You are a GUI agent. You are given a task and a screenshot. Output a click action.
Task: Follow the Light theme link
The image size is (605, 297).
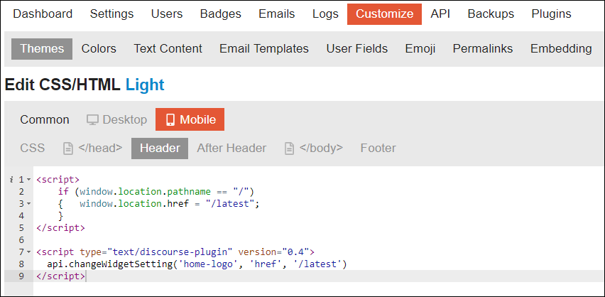click(x=145, y=85)
